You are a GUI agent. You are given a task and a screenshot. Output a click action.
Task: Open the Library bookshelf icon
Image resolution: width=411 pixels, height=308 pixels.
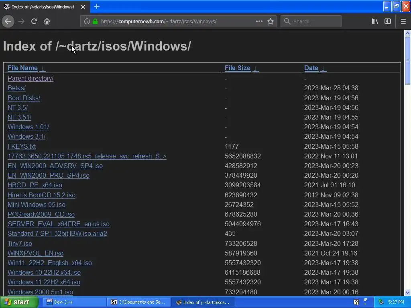click(x=375, y=22)
